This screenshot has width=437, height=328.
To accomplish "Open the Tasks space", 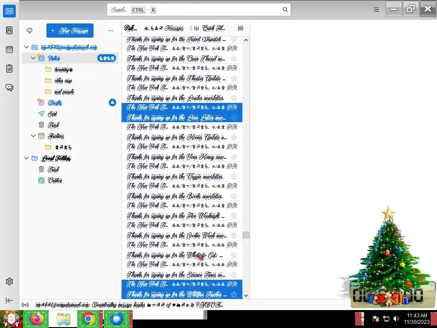I will coord(9,69).
